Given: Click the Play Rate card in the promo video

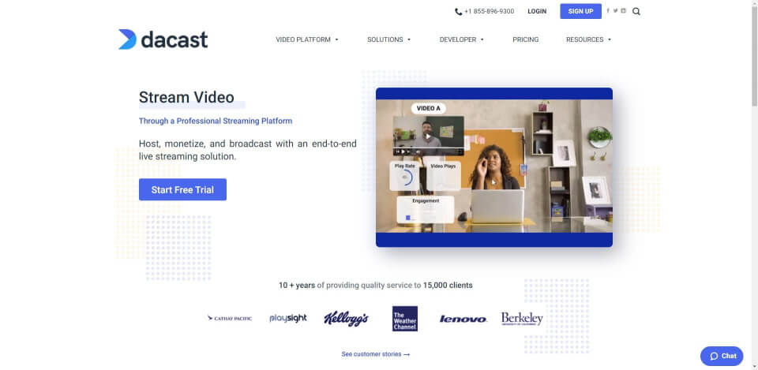Looking at the screenshot, I should coord(405,176).
